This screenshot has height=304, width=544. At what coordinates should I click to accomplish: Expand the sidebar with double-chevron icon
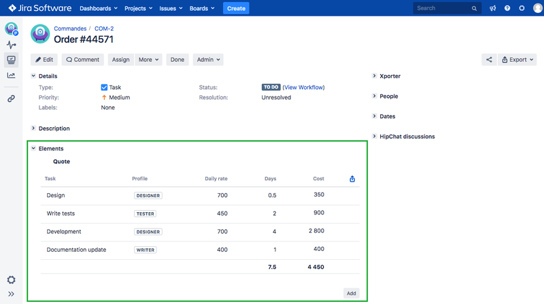(x=12, y=294)
